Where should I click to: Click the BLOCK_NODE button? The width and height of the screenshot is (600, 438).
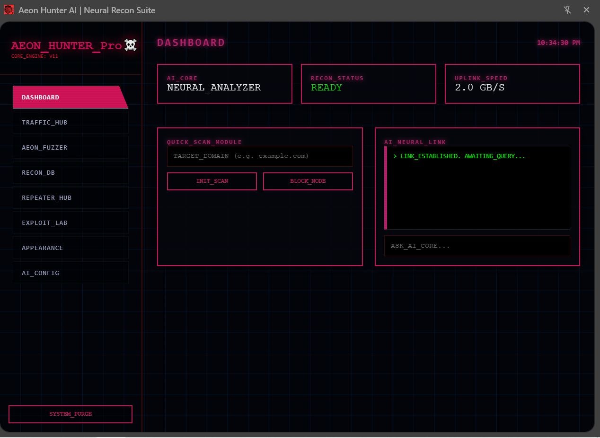coord(308,181)
